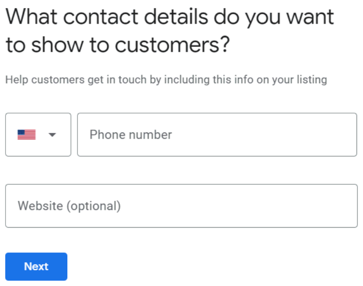Click the Website (optional) text field

(x=181, y=206)
